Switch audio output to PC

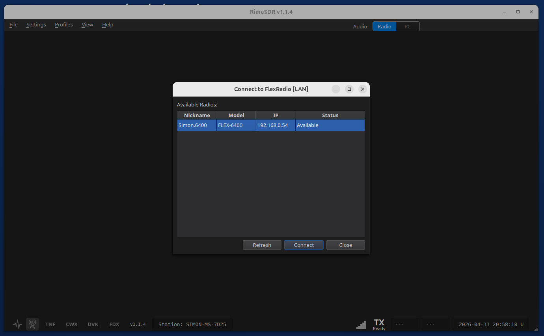click(408, 26)
